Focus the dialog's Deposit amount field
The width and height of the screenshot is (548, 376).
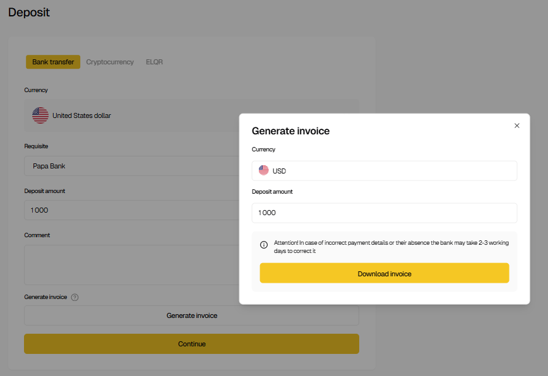(384, 213)
